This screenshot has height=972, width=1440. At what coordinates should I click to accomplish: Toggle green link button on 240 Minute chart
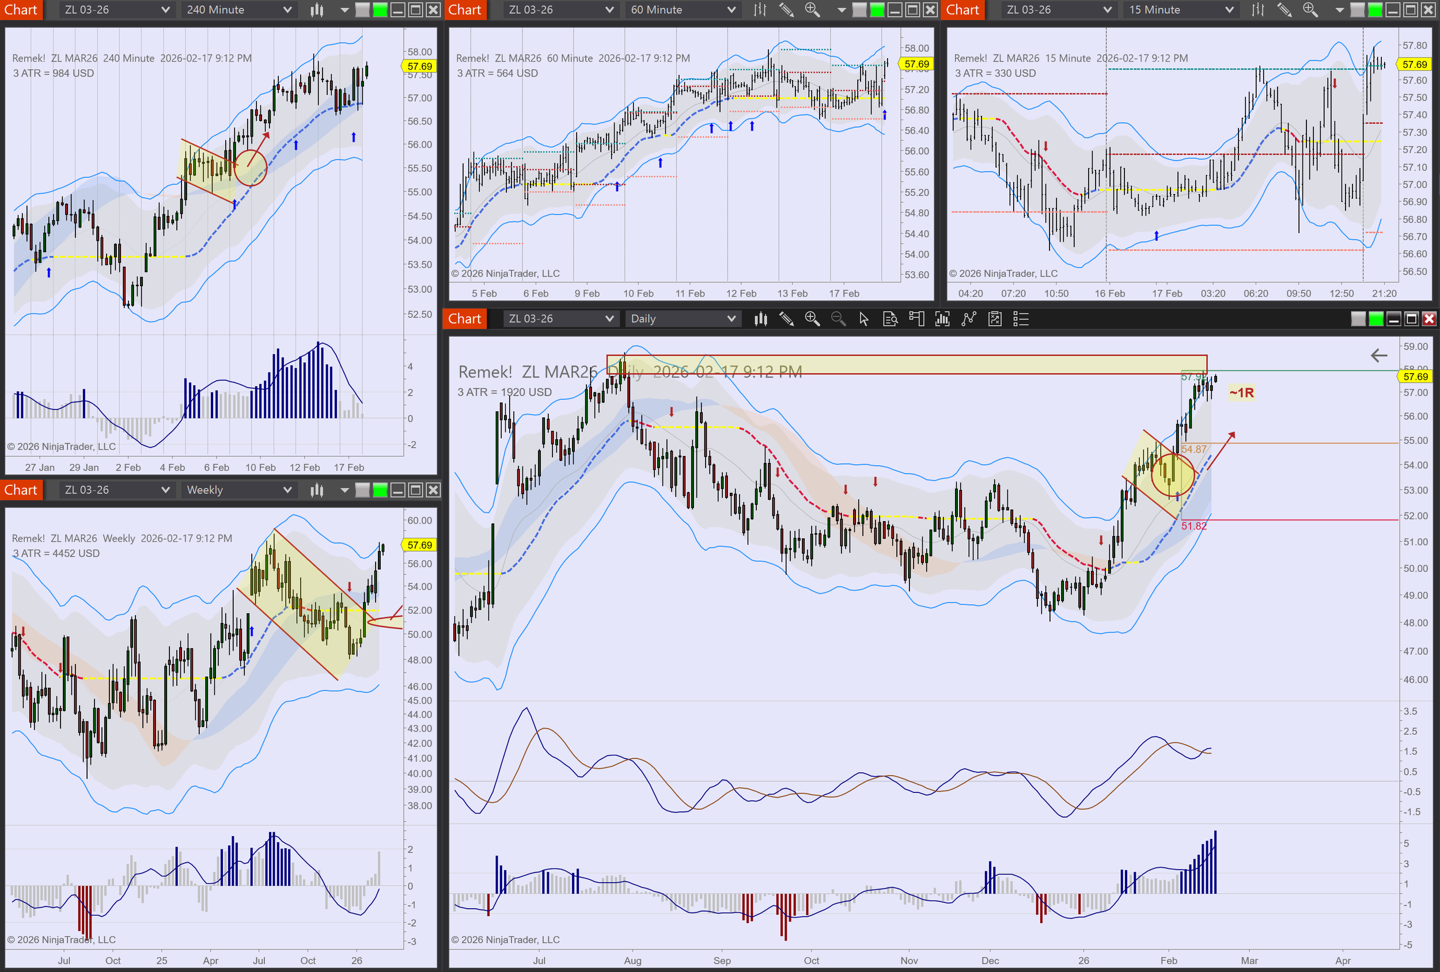click(380, 10)
